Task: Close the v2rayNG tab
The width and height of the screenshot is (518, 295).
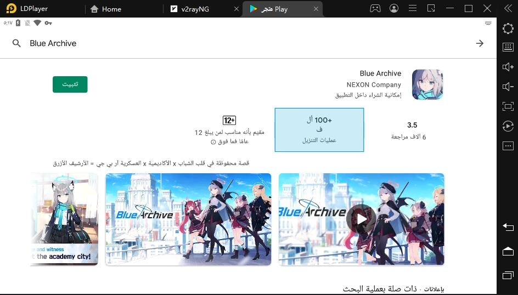Action: tap(236, 9)
